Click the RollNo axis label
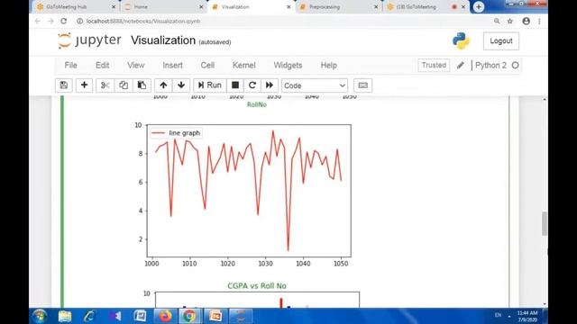This screenshot has height=324, width=577. (257, 104)
